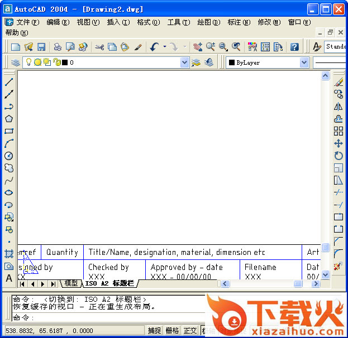
Task: Select the Multiline Text tool
Action: point(9,278)
